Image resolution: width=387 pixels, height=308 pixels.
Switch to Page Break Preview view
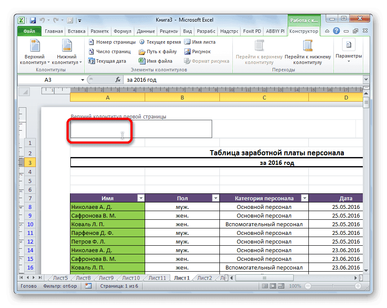(x=282, y=286)
